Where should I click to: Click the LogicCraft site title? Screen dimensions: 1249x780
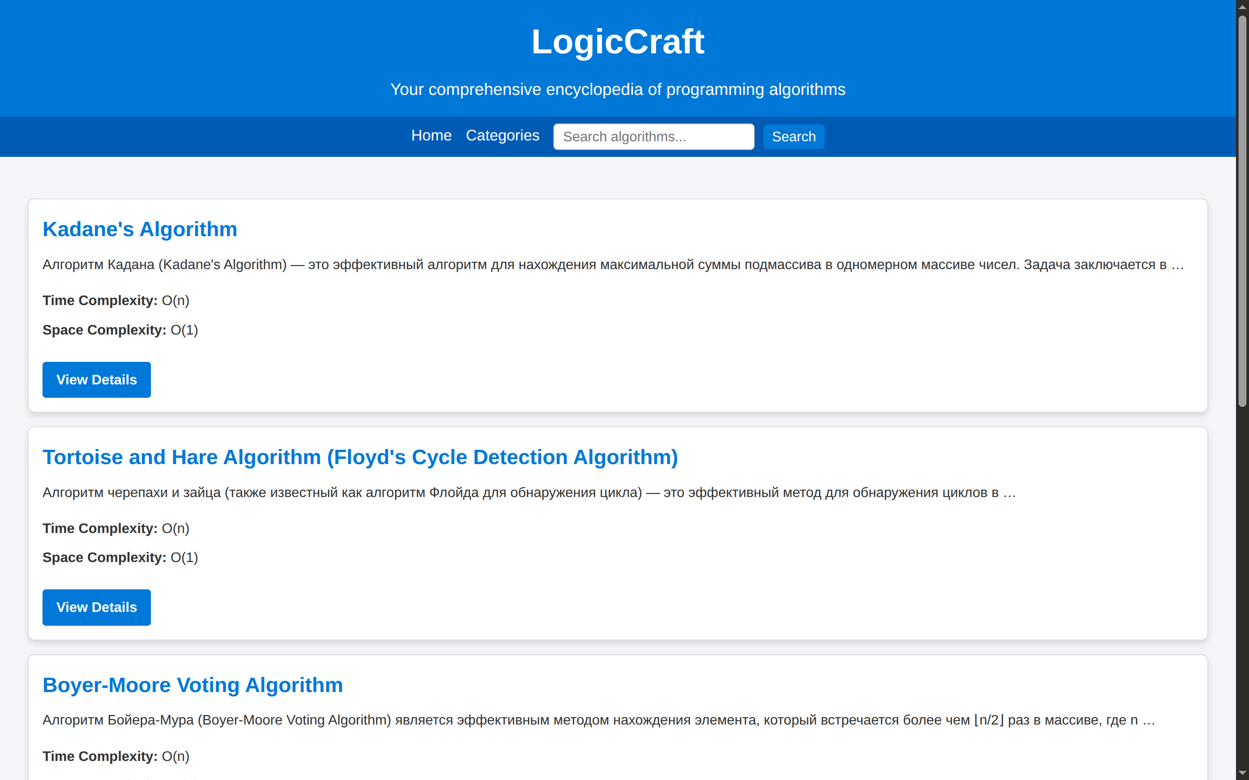click(x=618, y=41)
